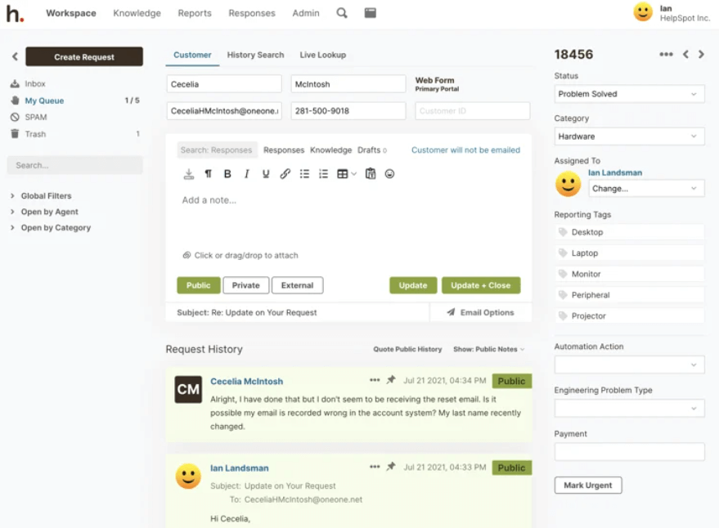The width and height of the screenshot is (719, 528).
Task: Insert a hyperlink via link icon
Action: click(285, 174)
